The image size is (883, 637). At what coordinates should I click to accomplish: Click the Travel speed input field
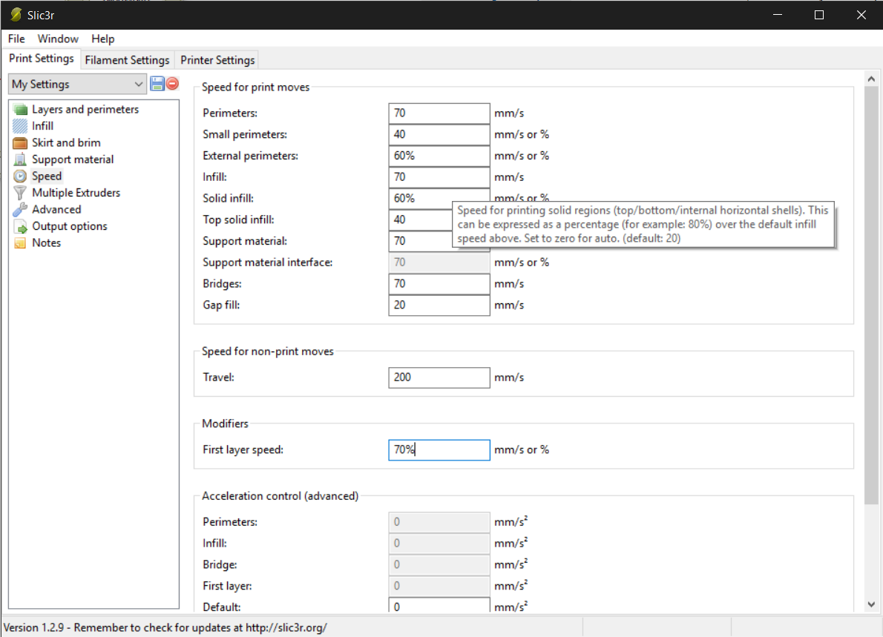click(x=439, y=377)
